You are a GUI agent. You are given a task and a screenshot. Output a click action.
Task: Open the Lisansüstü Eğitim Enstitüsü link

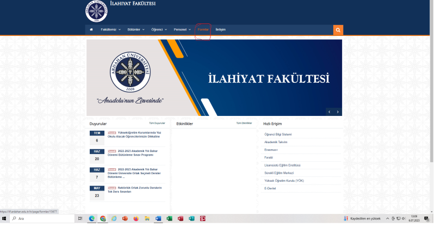click(282, 166)
